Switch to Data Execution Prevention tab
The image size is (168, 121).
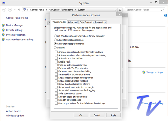pyautogui.click(x=92, y=22)
